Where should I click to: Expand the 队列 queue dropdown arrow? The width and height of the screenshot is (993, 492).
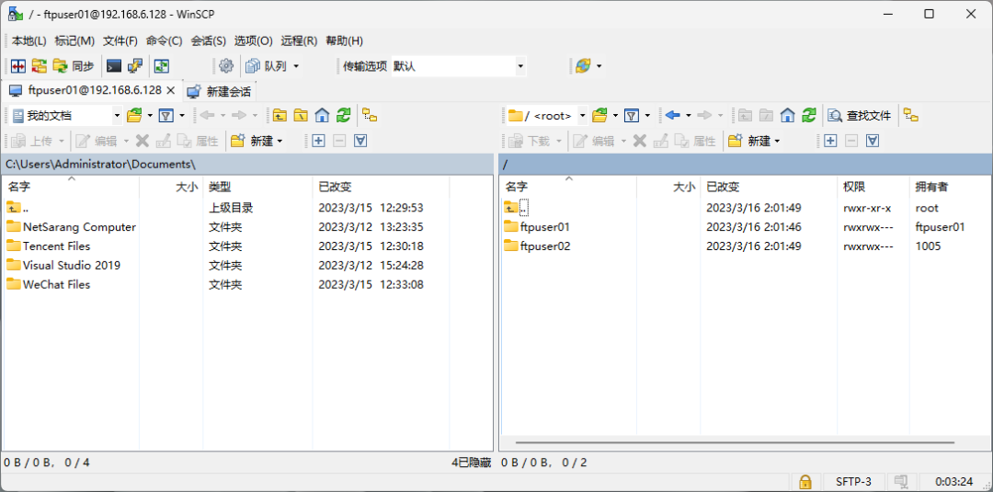click(296, 66)
